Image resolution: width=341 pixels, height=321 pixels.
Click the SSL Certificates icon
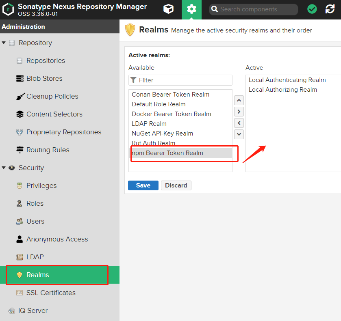(20, 293)
